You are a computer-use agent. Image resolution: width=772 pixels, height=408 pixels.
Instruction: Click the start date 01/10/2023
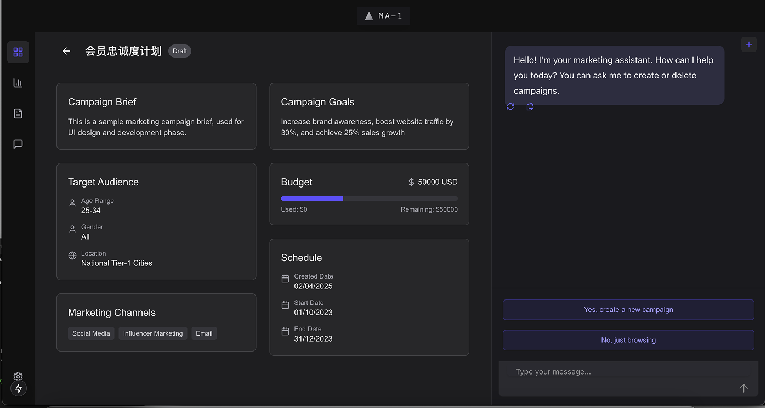pyautogui.click(x=313, y=313)
